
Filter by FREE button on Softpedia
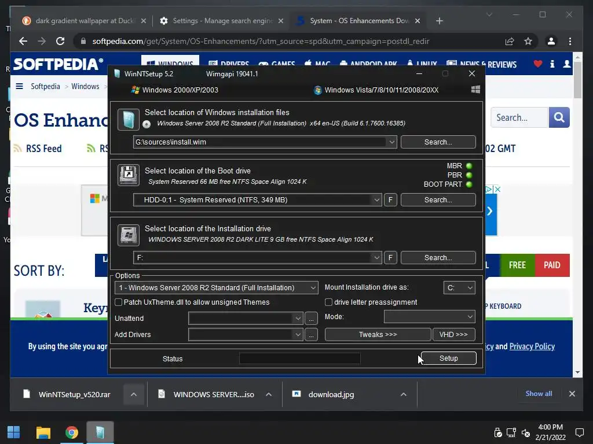click(x=517, y=265)
